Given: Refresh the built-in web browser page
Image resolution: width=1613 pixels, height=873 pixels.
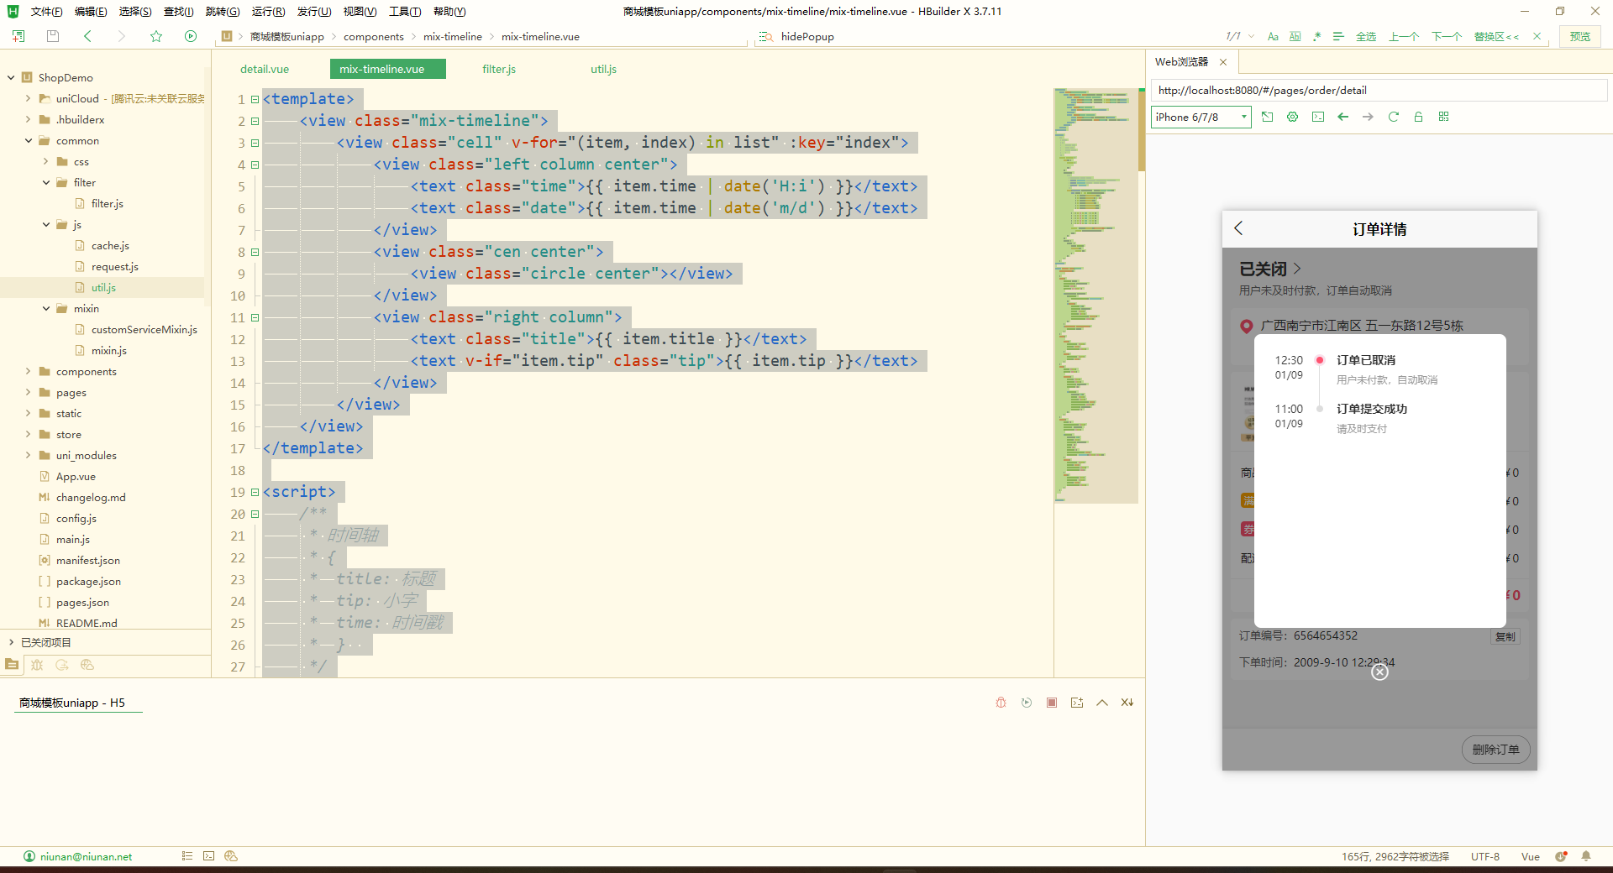Looking at the screenshot, I should point(1393,117).
